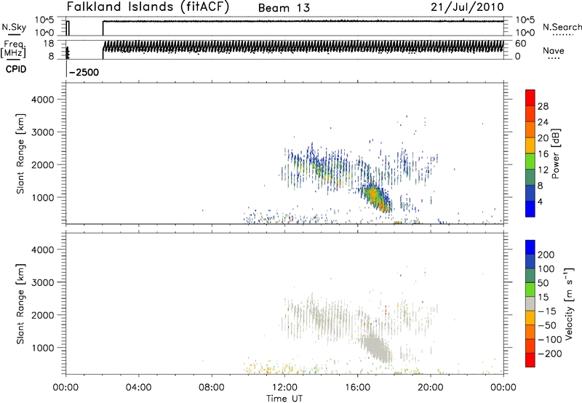The image size is (582, 403).
Task: Click the "CPID" label
Action: pyautogui.click(x=16, y=69)
